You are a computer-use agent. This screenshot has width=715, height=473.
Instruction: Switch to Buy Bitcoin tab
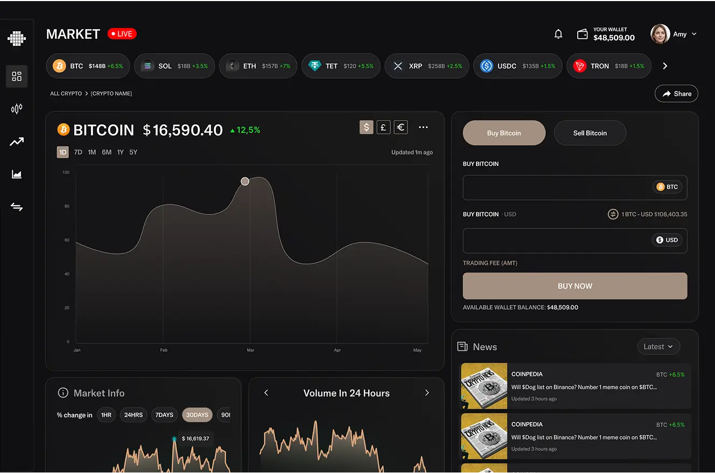coord(504,133)
